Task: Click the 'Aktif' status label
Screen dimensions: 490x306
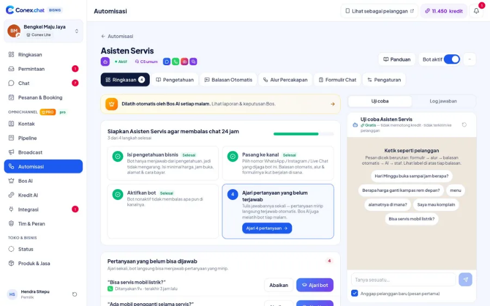Action: tap(121, 62)
